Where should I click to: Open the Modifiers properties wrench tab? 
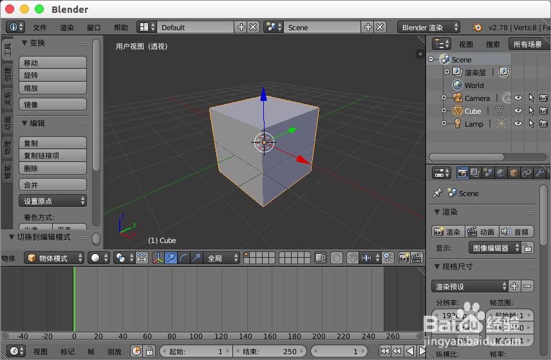click(x=539, y=173)
